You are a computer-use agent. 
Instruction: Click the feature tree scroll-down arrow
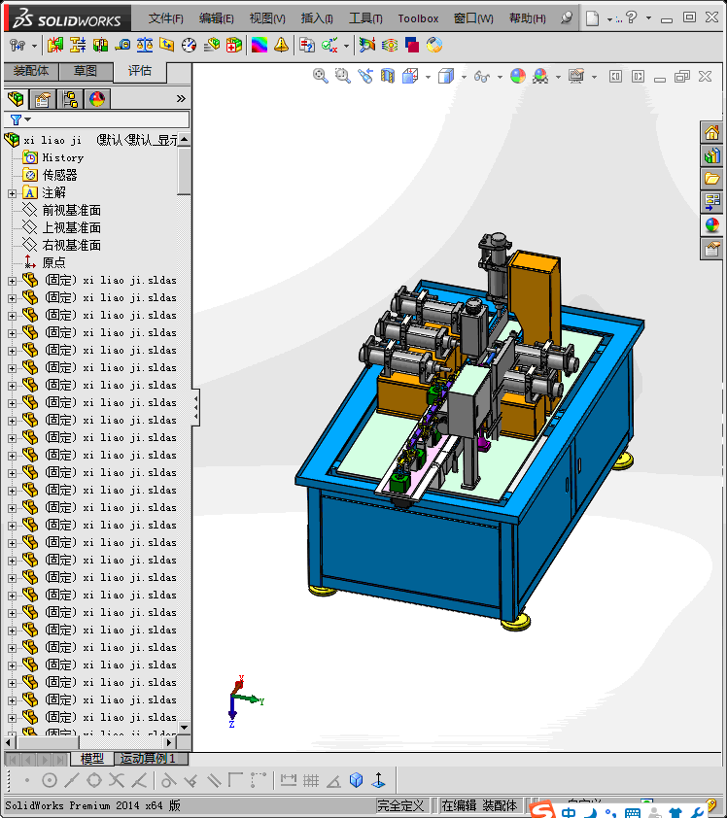[x=184, y=728]
